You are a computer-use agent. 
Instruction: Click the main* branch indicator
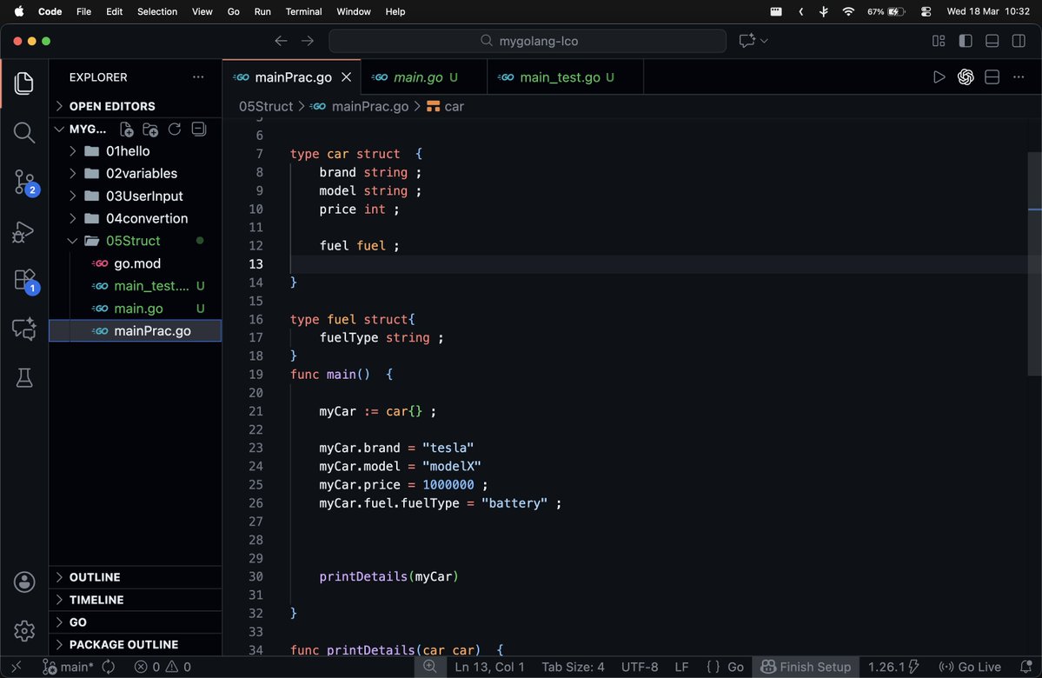69,666
